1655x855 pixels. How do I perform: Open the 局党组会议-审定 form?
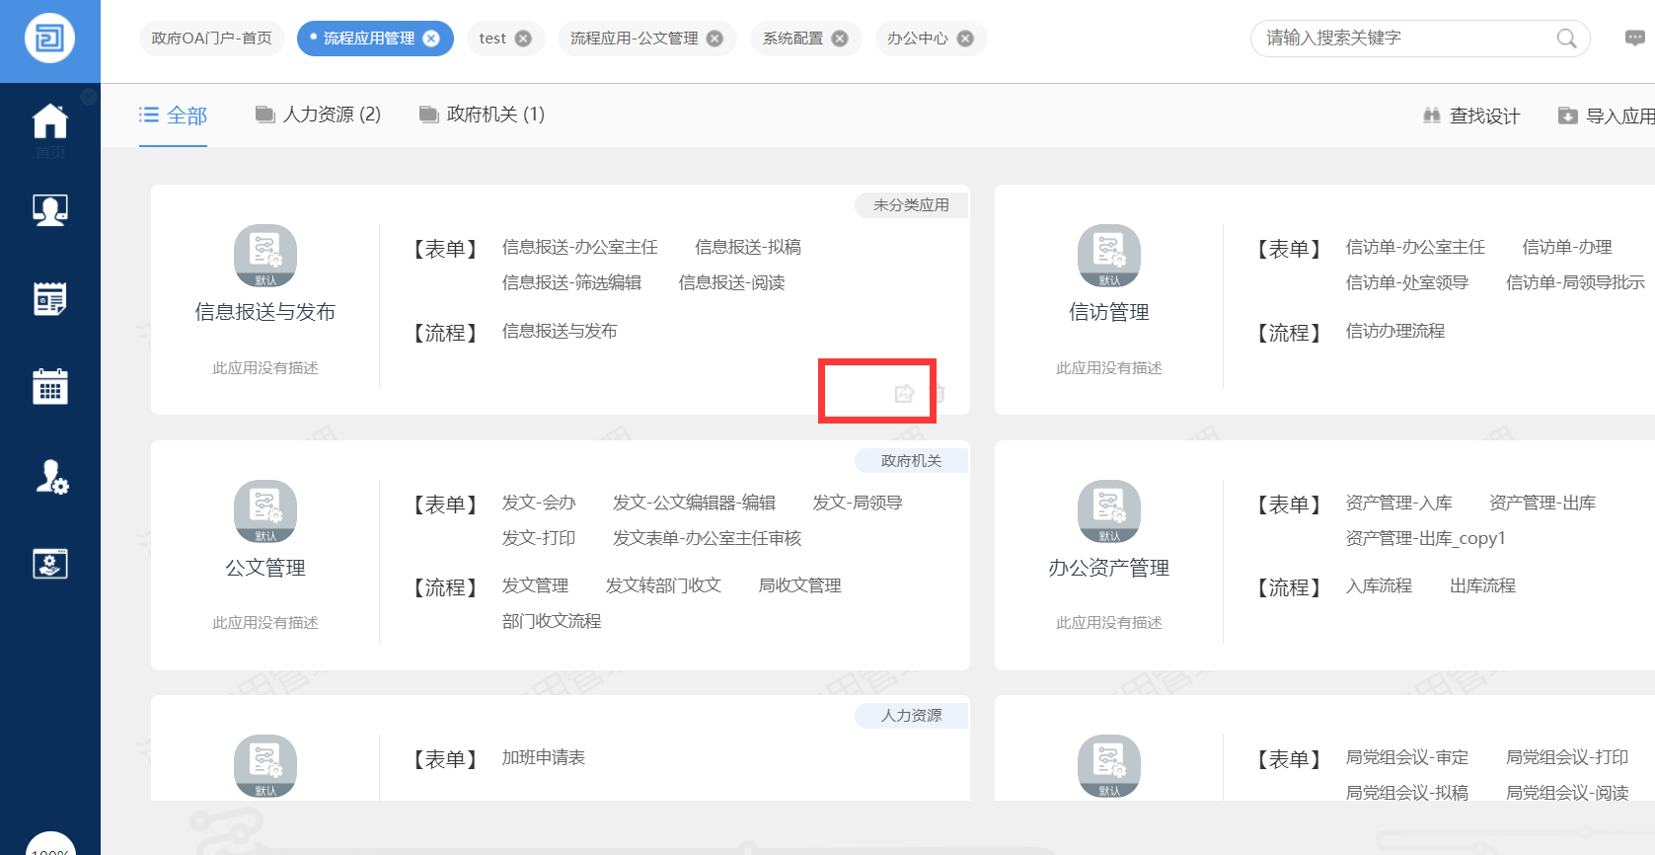1407,757
